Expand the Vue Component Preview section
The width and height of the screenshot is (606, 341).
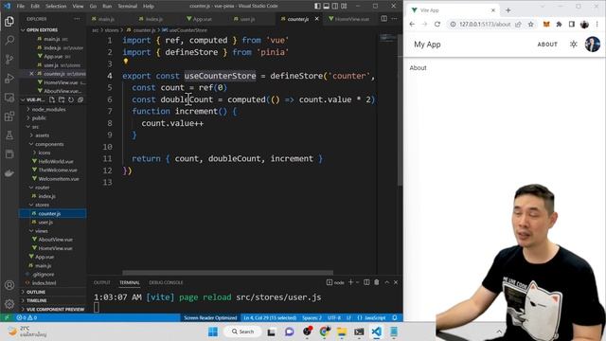tap(55, 310)
